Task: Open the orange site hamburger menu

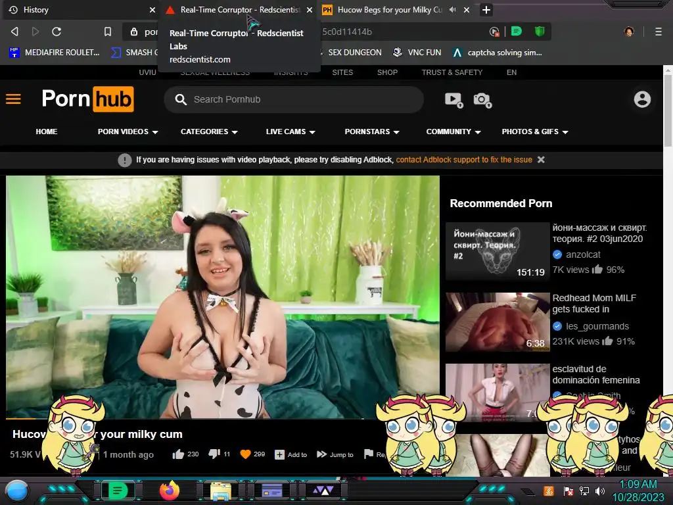Action: click(x=13, y=99)
